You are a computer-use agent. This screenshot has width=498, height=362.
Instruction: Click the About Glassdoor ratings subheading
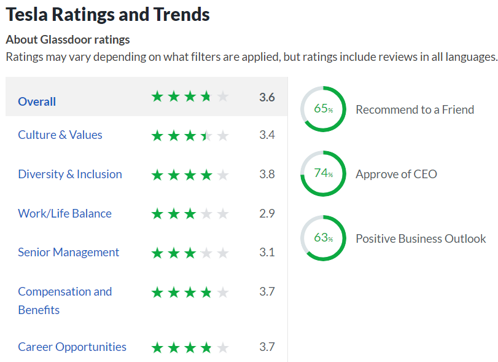coord(68,40)
